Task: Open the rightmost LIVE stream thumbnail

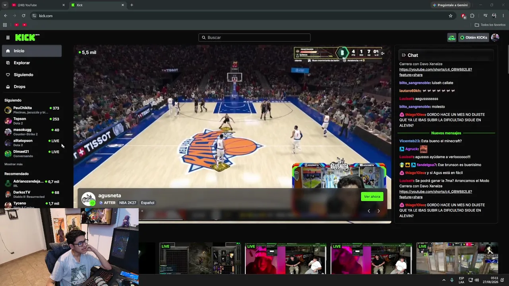Action: click(x=457, y=259)
